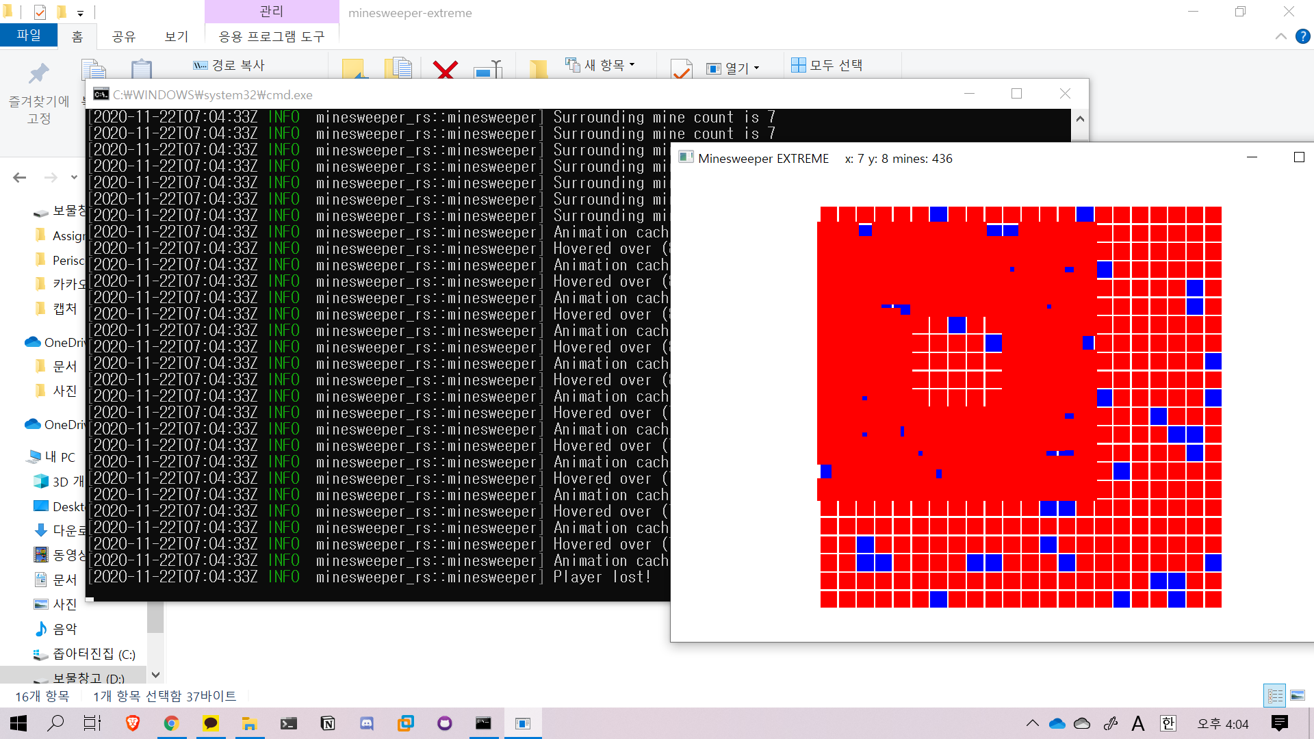Open Notion from the taskbar
Image resolution: width=1314 pixels, height=739 pixels.
point(328,723)
